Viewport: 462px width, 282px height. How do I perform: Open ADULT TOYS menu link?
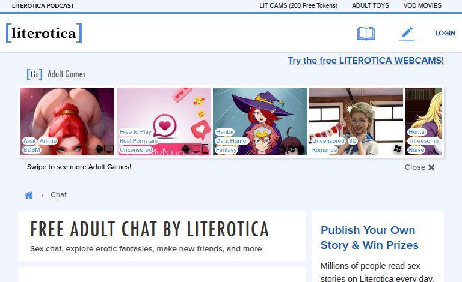(371, 5)
